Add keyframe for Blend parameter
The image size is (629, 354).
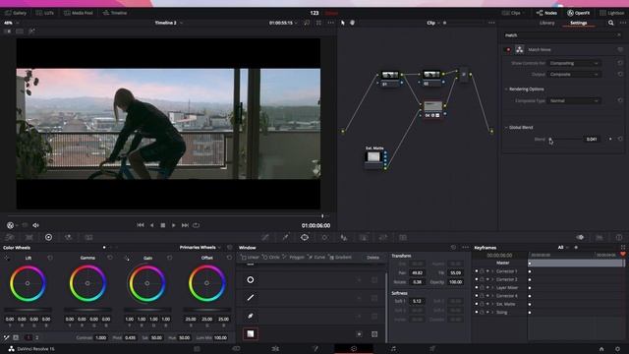610,139
